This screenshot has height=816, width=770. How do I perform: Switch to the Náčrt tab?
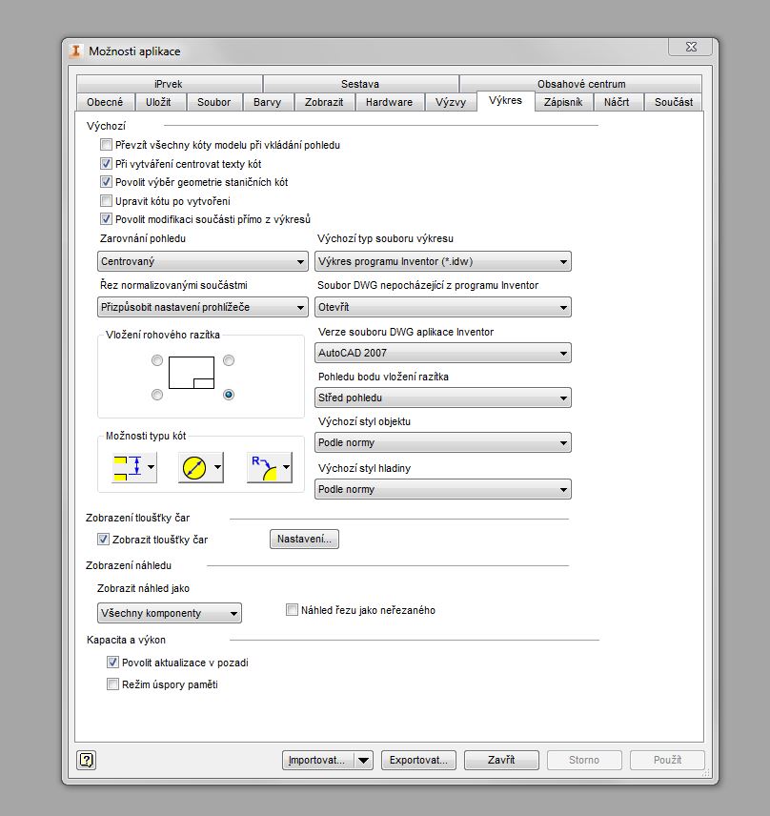pos(617,102)
